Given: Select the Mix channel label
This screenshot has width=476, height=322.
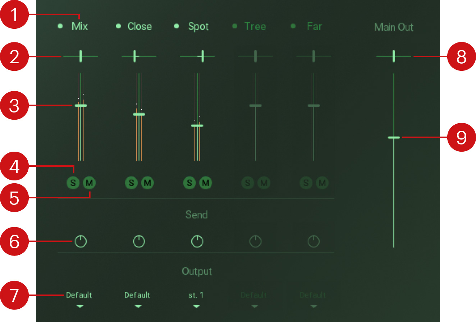Looking at the screenshot, I should tap(79, 26).
